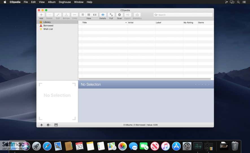Open the Statistics toolbar icon

click(137, 15)
